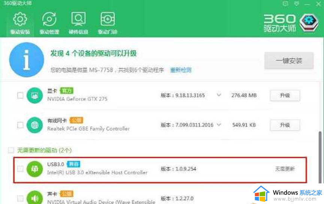Select the 276.48 MB size text
The width and height of the screenshot is (324, 204).
tap(244, 95)
